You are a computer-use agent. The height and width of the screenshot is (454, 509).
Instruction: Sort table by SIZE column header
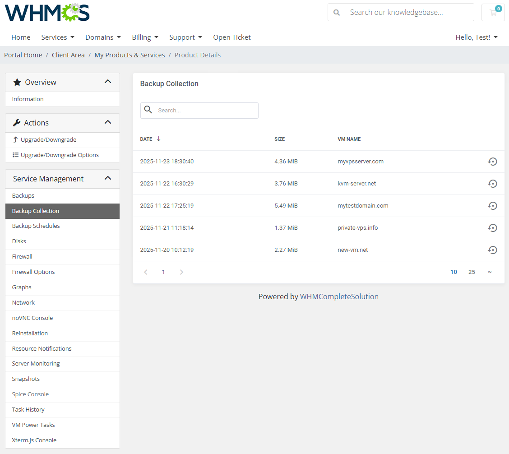click(279, 139)
